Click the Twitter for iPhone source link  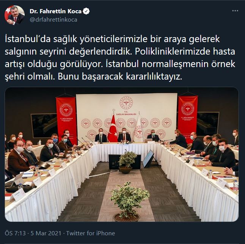point(91,233)
